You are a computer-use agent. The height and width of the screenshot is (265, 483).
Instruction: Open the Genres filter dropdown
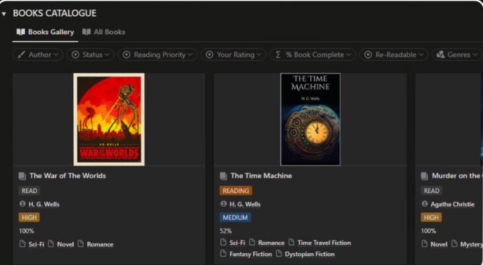[457, 55]
